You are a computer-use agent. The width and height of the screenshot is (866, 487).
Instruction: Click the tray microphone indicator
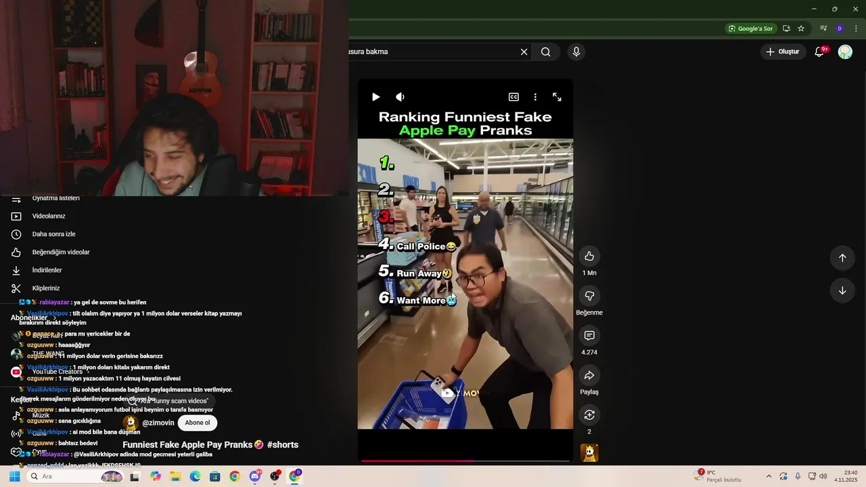[798, 476]
